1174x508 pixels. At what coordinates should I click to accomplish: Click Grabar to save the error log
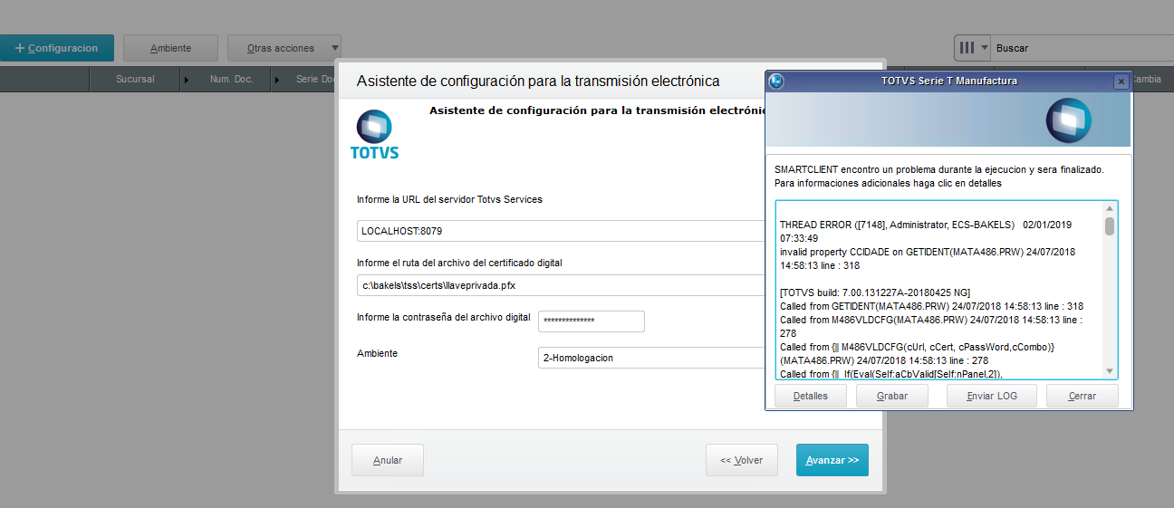[892, 396]
